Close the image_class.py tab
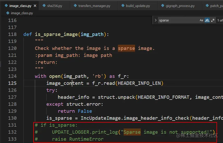The image size is (223, 143). click(35, 6)
